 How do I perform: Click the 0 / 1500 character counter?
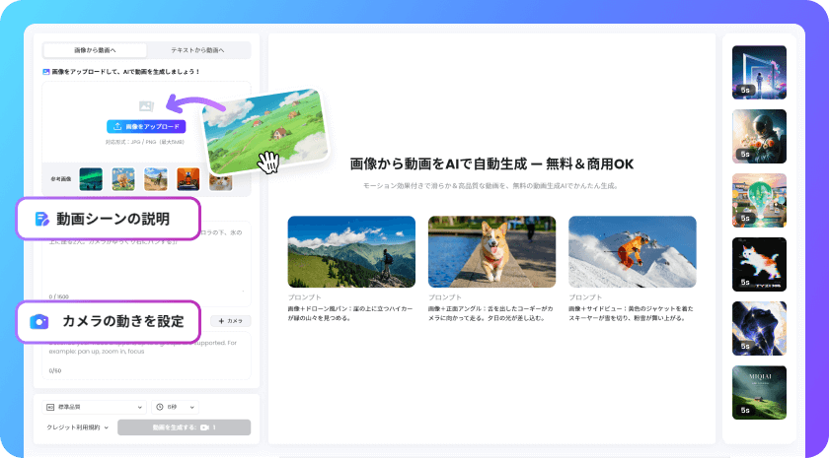pos(58,296)
